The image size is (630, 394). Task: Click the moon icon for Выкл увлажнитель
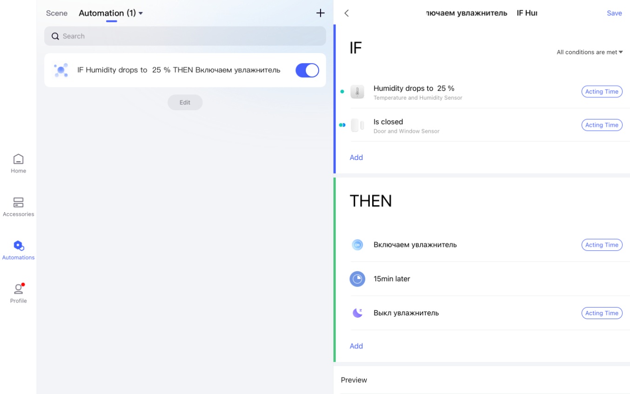[x=357, y=313]
